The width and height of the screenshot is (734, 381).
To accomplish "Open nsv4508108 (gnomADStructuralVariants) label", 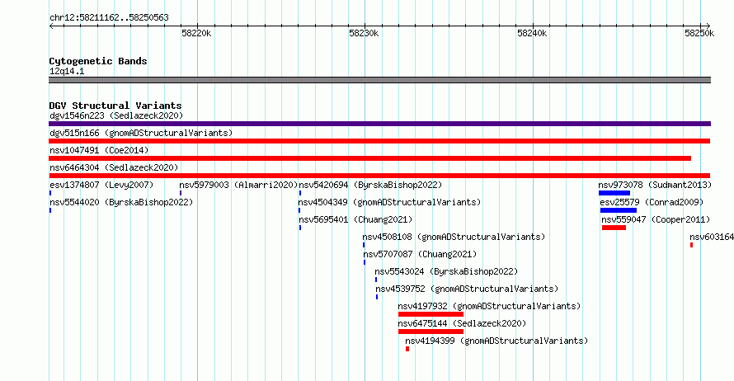I will (454, 237).
